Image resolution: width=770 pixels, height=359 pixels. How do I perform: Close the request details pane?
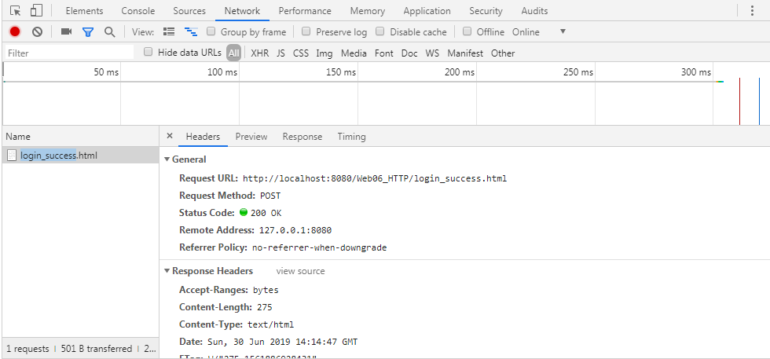[170, 136]
